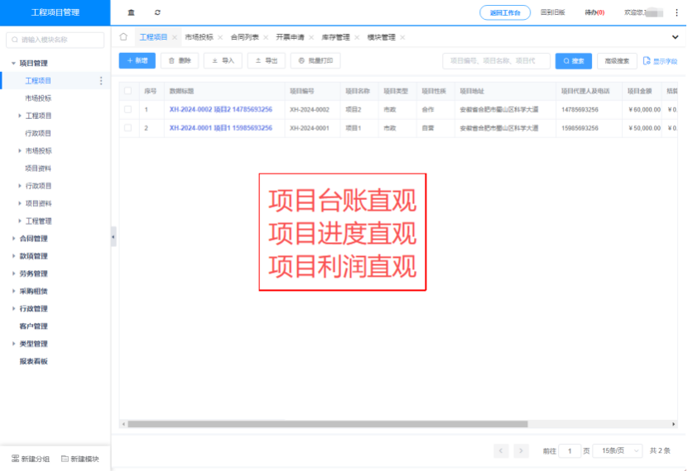Tick the checkbox for row 2
Image resolution: width=688 pixels, height=471 pixels.
[127, 128]
